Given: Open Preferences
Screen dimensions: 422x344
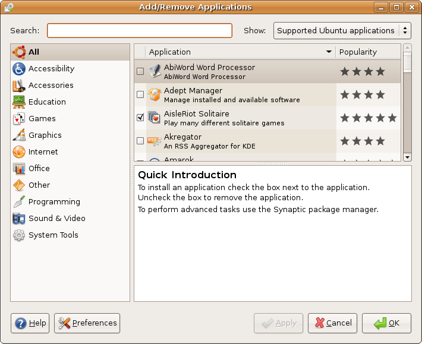Looking at the screenshot, I should click(x=87, y=323).
